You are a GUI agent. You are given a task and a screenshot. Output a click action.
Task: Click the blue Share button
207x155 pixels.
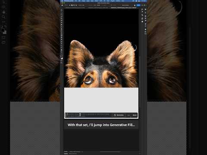point(138,5)
